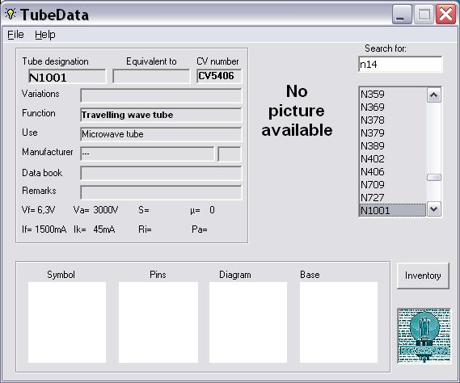This screenshot has height=383, width=460.
Task: Pick N709 in the tube list
Action: pyautogui.click(x=392, y=184)
